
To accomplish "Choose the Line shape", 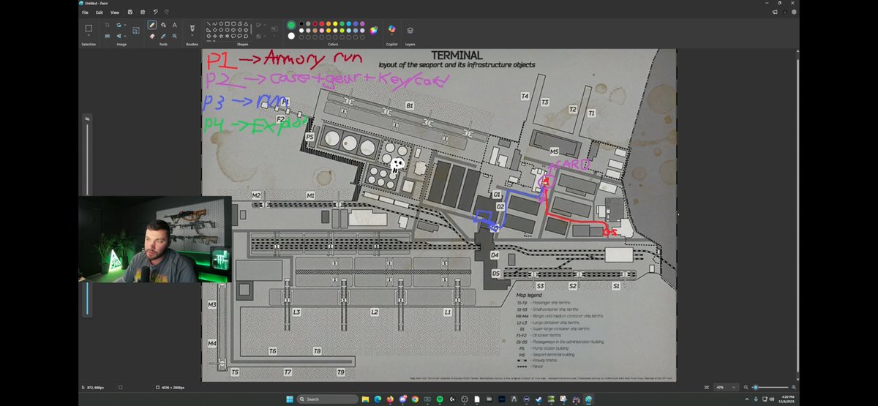I will coord(209,23).
